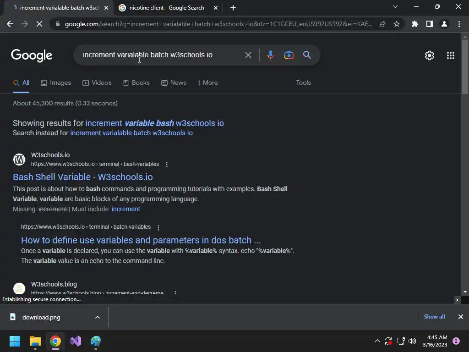Open Chrome profile menu
This screenshot has width=469, height=352.
point(444,24)
